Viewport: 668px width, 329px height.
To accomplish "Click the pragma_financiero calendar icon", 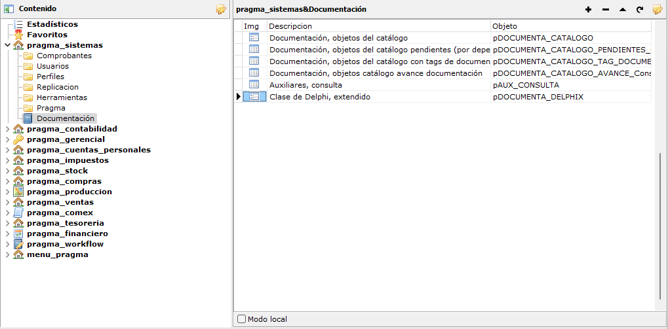I will (x=18, y=234).
